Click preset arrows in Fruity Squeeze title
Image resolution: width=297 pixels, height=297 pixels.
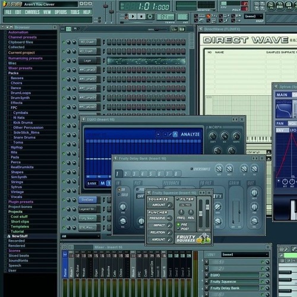pos(202,192)
